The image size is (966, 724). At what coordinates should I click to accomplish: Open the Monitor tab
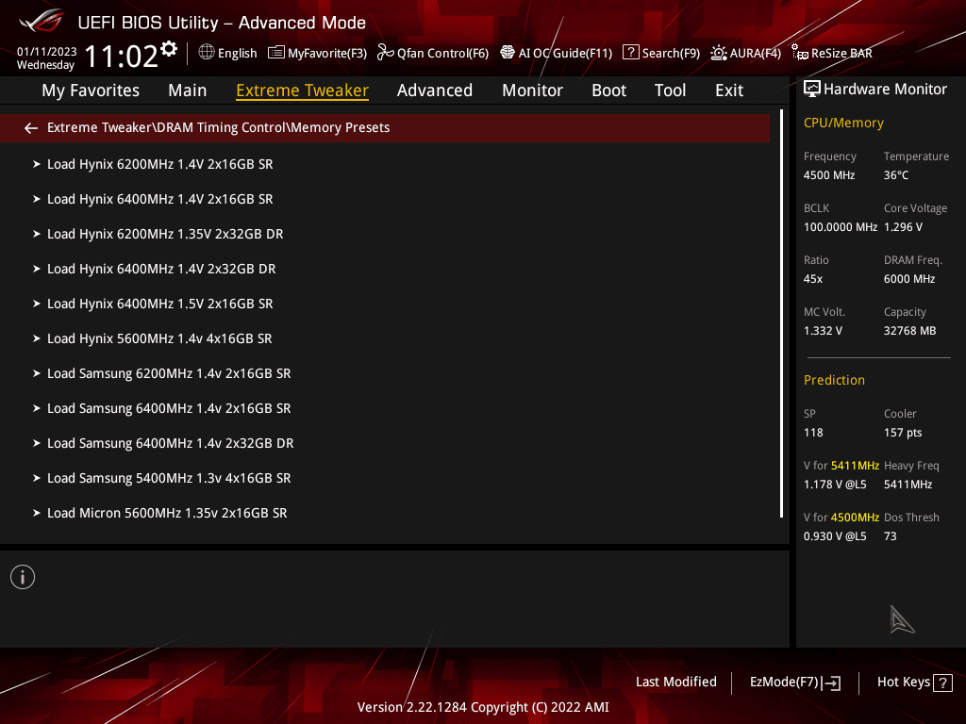[532, 90]
